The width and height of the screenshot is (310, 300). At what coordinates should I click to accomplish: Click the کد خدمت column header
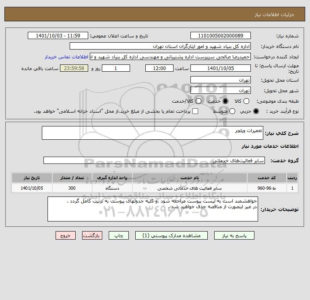[x=267, y=178]
